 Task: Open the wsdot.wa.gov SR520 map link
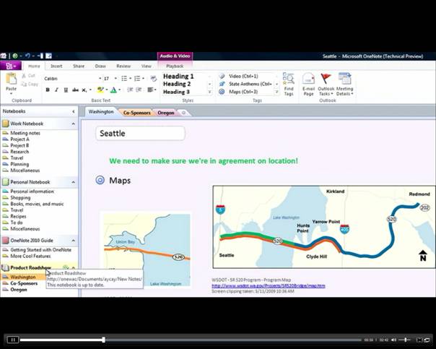tap(269, 286)
